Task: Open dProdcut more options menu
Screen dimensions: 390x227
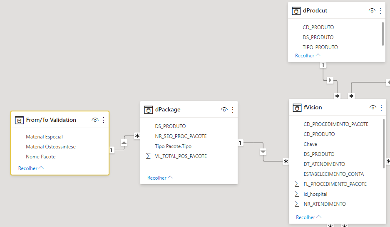Action: click(380, 11)
